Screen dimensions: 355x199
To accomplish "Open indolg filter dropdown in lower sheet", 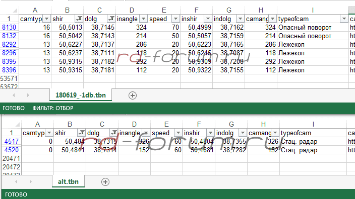I will [243, 133].
